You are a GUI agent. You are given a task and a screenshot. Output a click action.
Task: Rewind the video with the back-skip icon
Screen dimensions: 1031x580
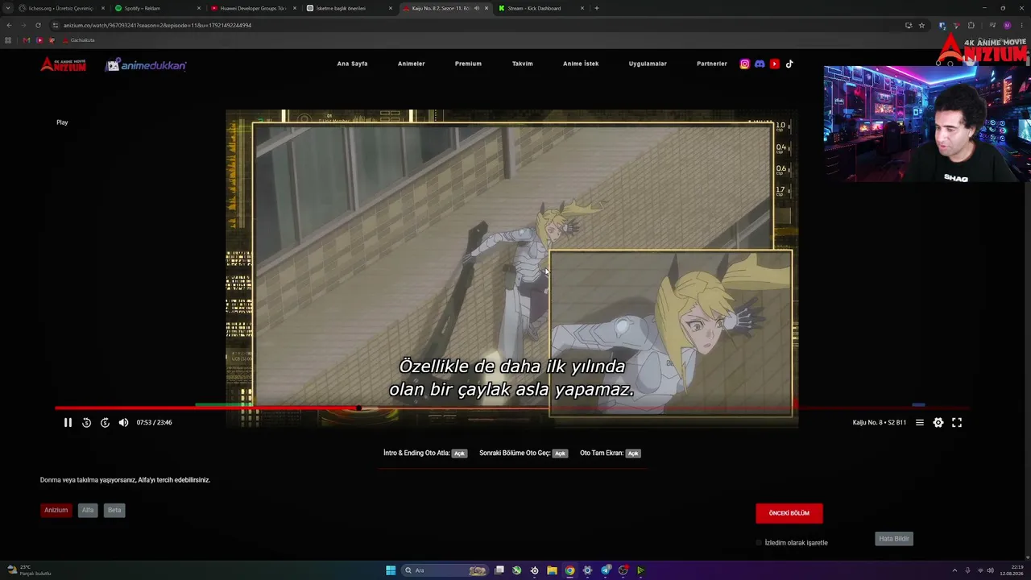click(x=86, y=422)
